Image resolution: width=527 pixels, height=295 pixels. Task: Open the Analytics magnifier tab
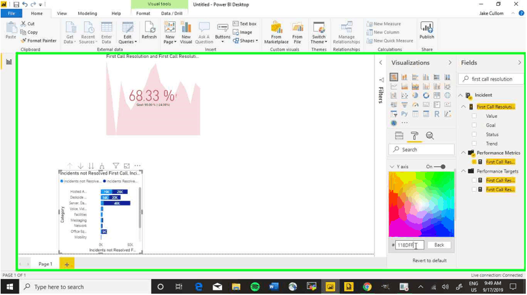pyautogui.click(x=429, y=135)
